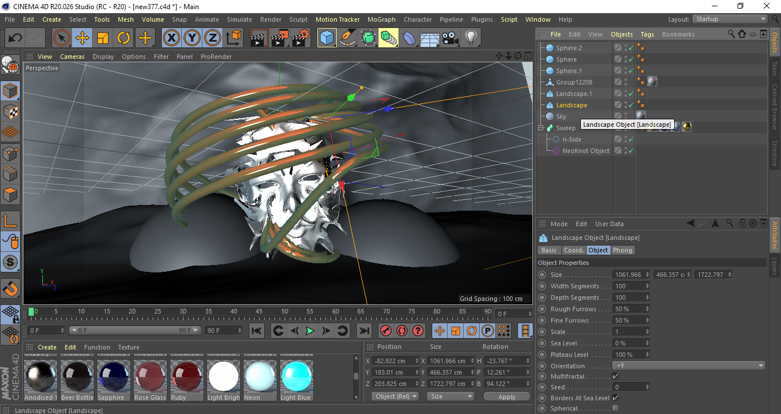Switch to Texture mode icon
This screenshot has height=414, width=781.
[10, 112]
